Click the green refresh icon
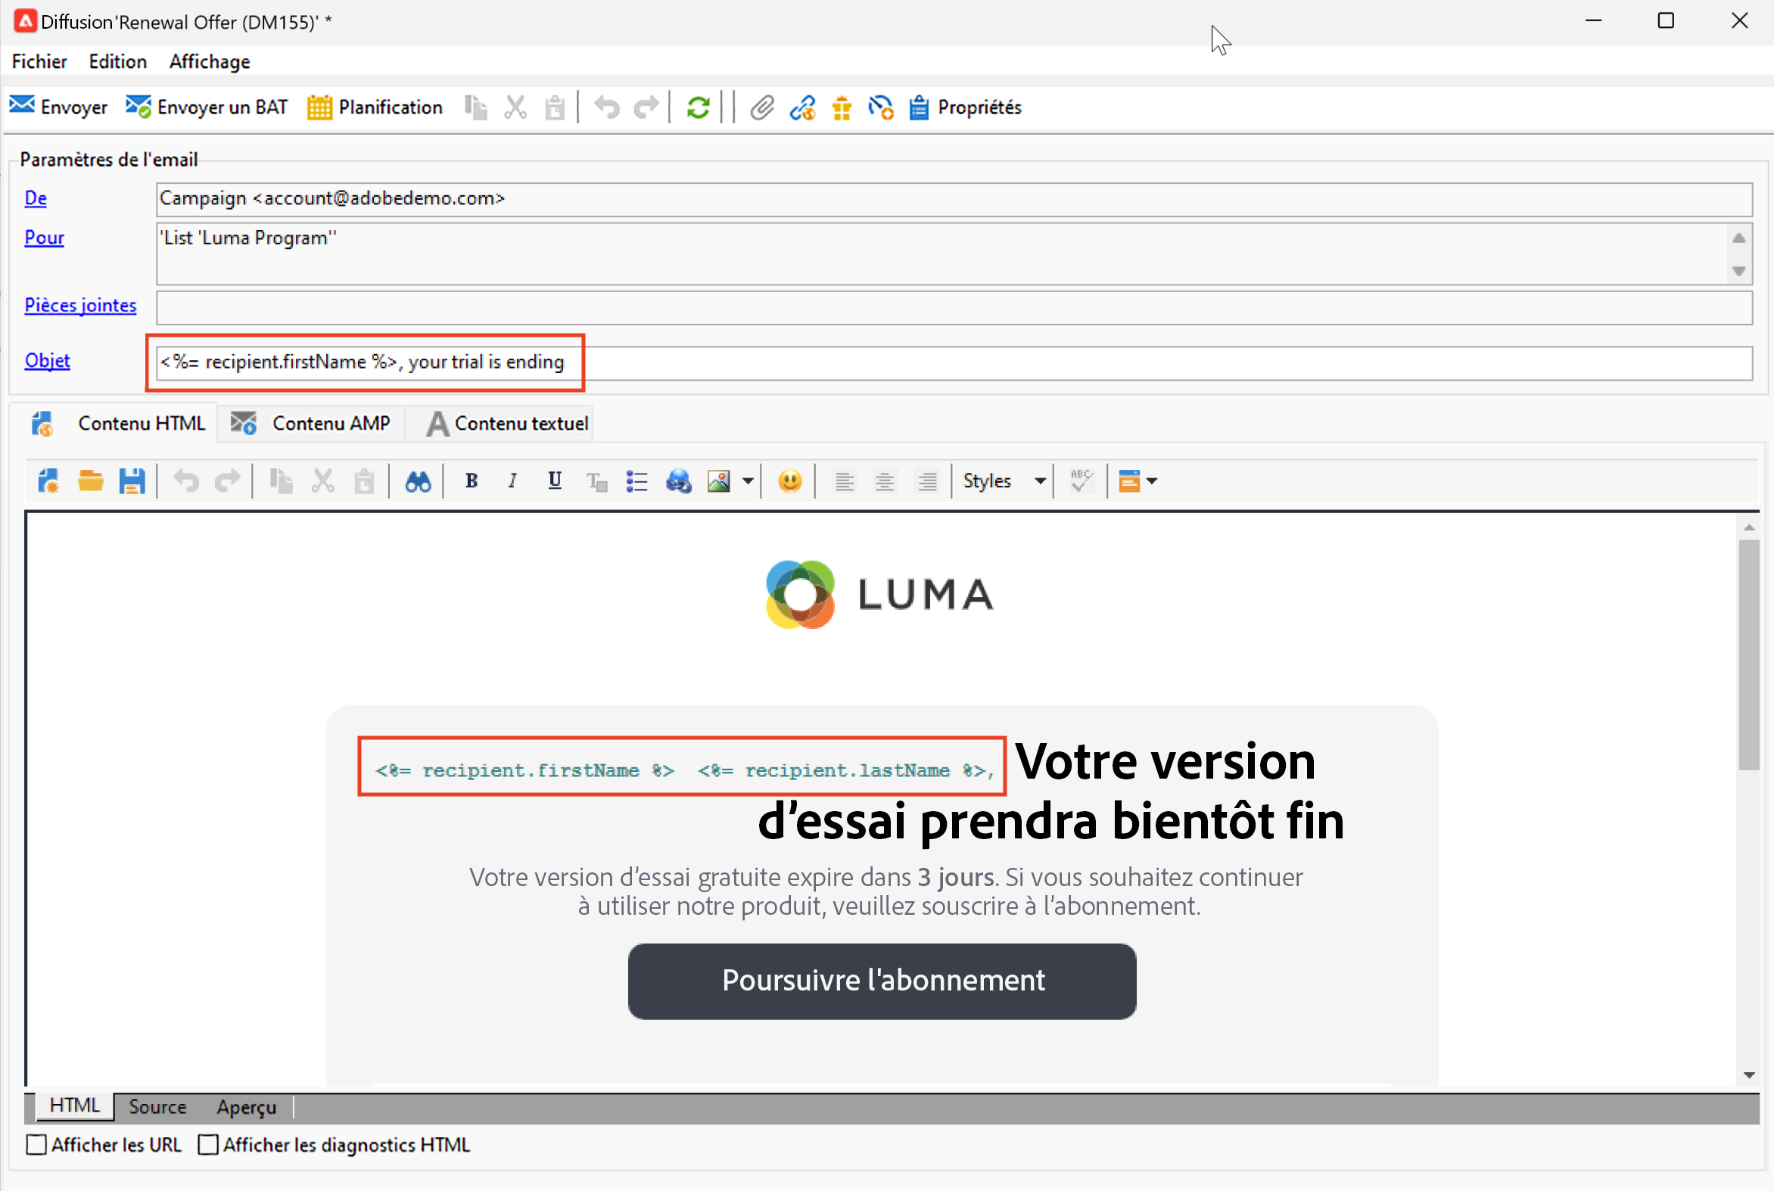Viewport: 1774px width, 1191px height. [x=698, y=107]
